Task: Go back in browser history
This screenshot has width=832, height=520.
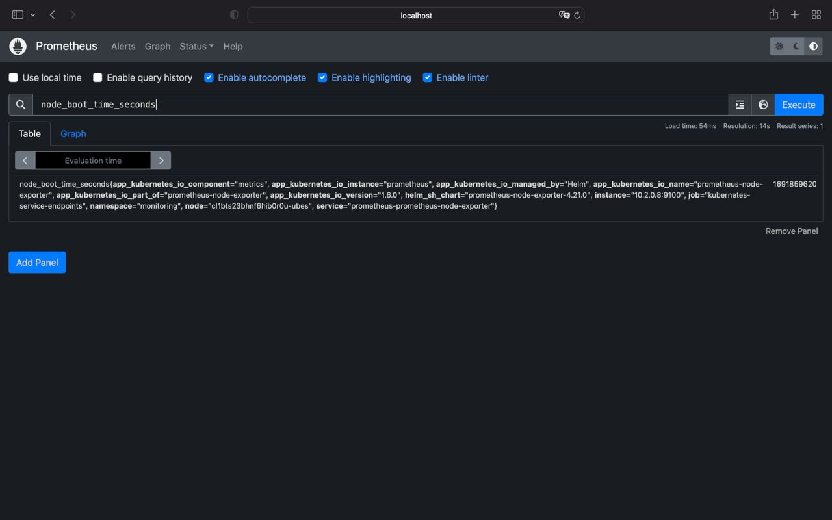Action: [53, 14]
